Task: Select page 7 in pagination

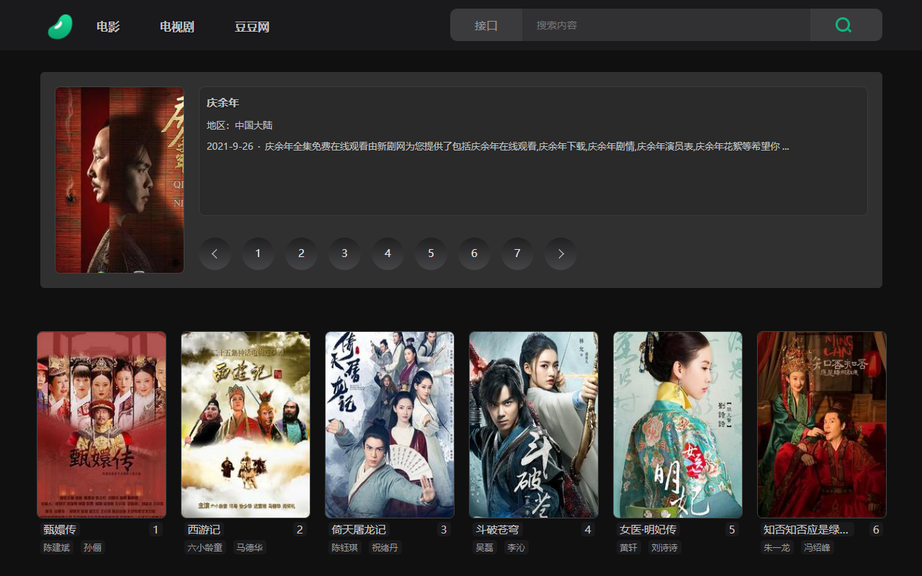Action: coord(517,253)
